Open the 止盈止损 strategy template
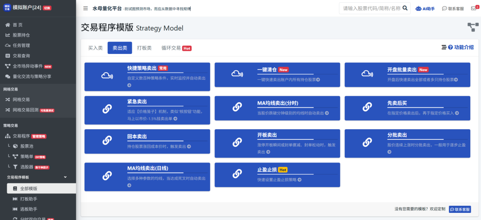The image size is (481, 220). [x=267, y=170]
